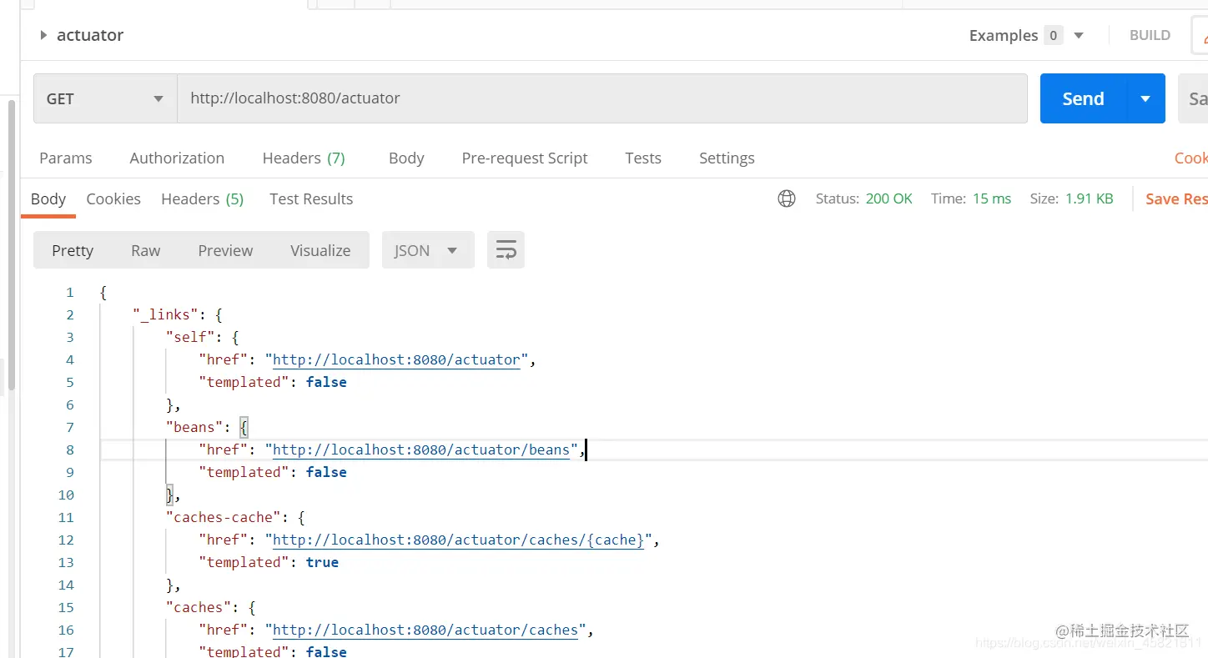
Task: Click the 15 ms response time
Action: coord(992,198)
